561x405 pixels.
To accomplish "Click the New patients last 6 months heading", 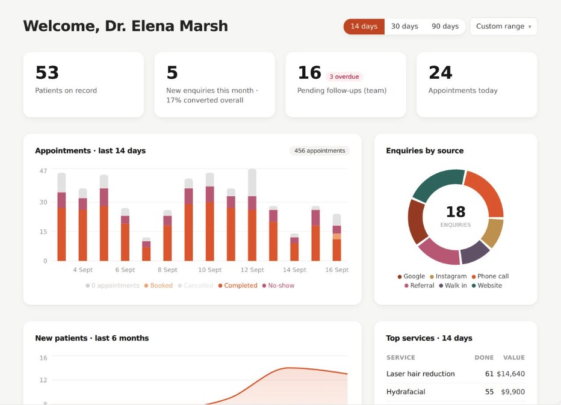I will (x=92, y=338).
